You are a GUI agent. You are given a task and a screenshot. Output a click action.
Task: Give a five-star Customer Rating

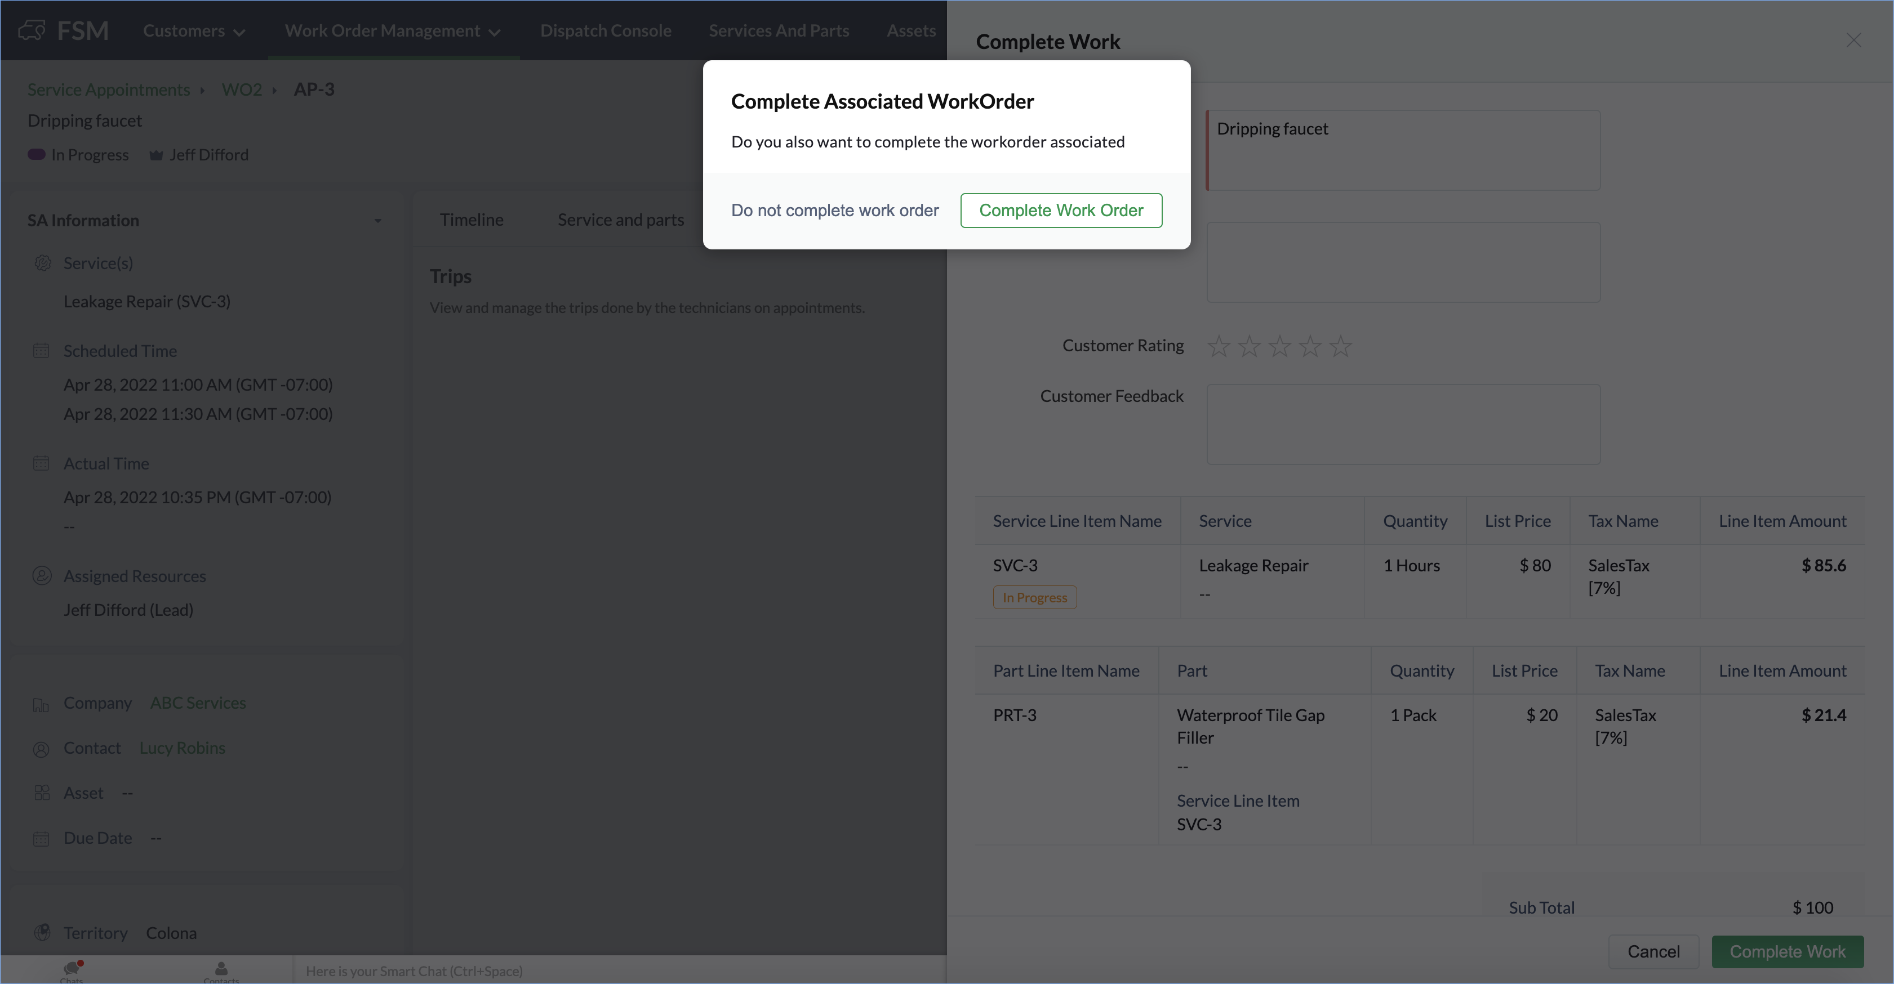pyautogui.click(x=1340, y=346)
